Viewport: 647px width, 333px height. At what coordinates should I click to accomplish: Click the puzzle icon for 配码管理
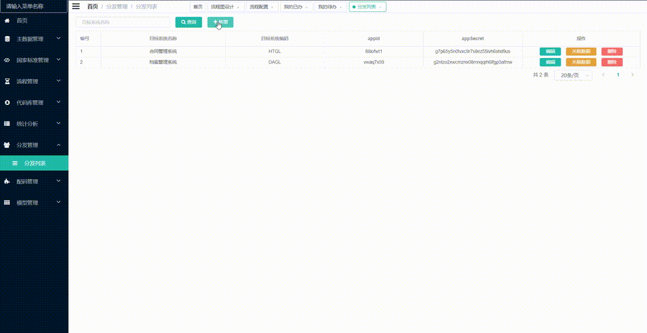coord(7,181)
